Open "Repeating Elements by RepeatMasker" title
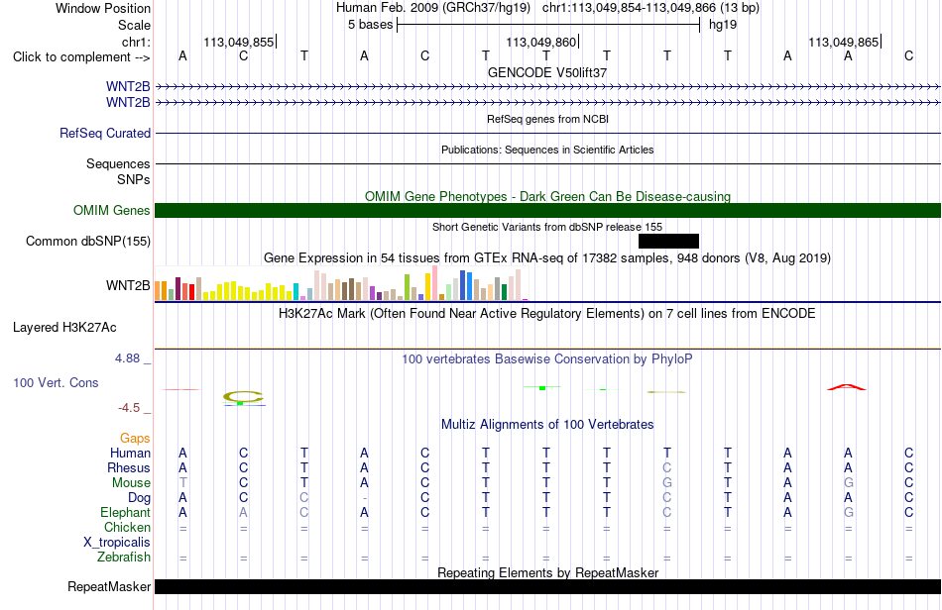Image resolution: width=942 pixels, height=610 pixels. point(547,572)
